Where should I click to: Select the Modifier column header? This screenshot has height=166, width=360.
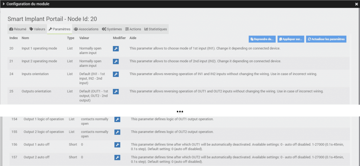tap(120, 38)
